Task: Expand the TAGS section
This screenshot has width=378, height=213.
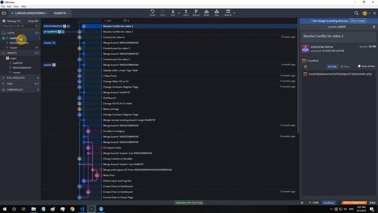Action: 20,83
